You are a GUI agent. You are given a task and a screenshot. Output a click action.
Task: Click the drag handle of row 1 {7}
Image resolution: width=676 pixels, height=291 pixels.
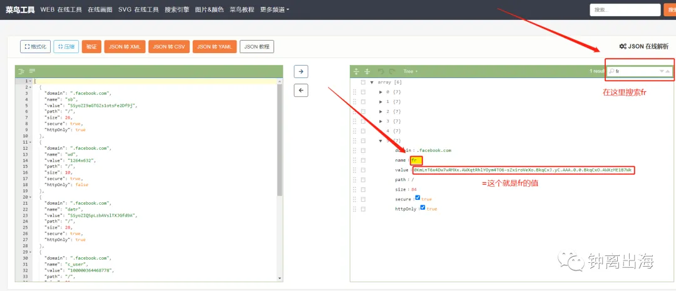click(x=355, y=102)
